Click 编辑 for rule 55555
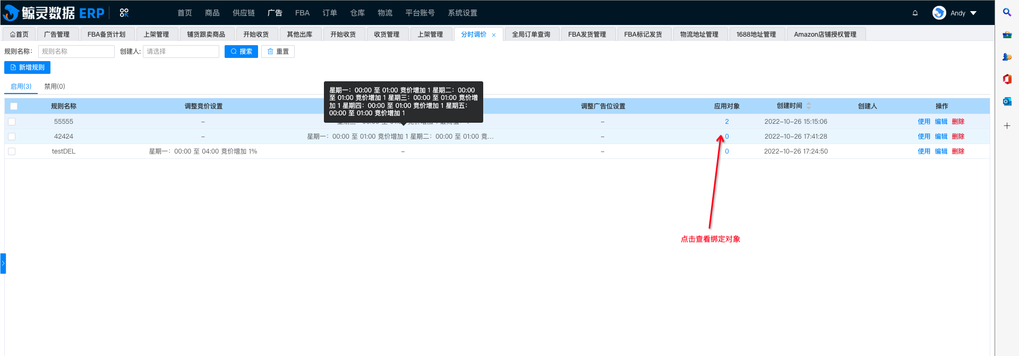 coord(941,122)
